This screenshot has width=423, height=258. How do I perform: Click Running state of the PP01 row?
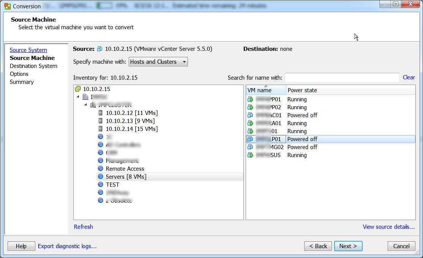297,99
